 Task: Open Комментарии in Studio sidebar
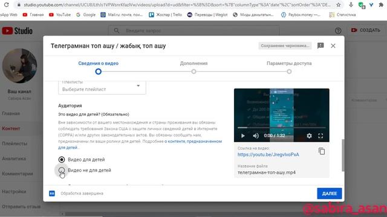[18, 174]
